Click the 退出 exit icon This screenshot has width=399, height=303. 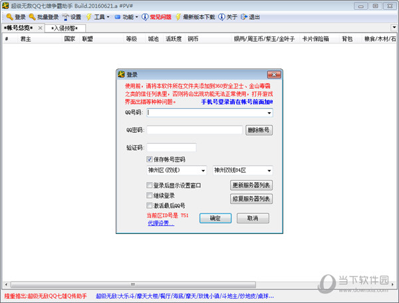[244, 17]
